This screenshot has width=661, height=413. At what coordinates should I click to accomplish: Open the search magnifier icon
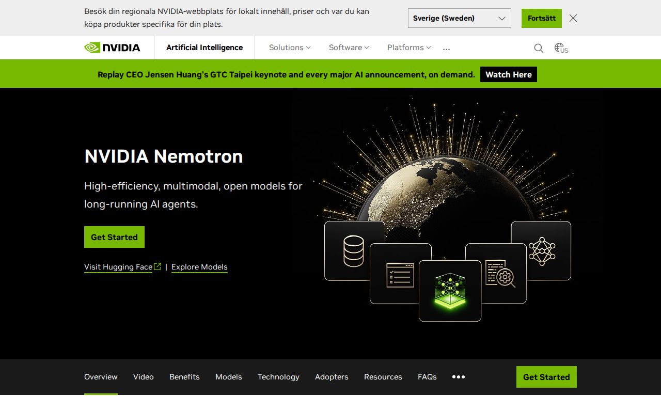pyautogui.click(x=539, y=48)
